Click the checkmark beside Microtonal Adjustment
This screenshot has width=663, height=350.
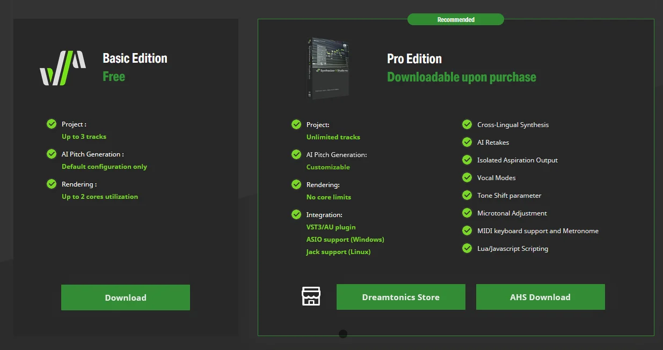pyautogui.click(x=467, y=213)
